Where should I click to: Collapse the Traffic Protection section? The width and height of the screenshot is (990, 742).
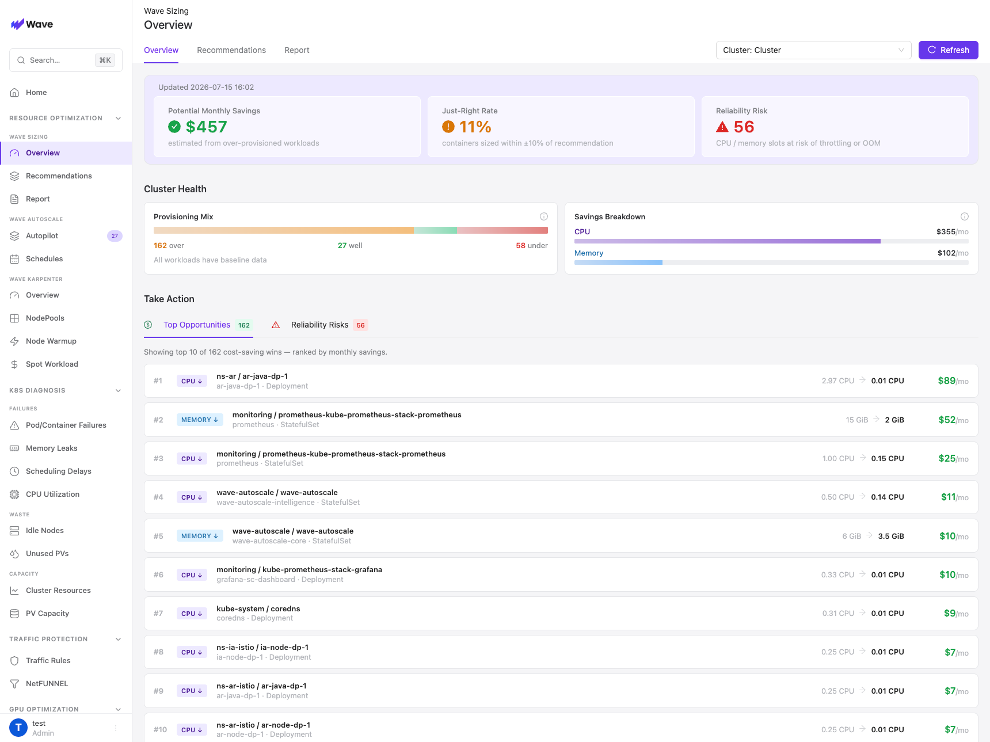(119, 639)
